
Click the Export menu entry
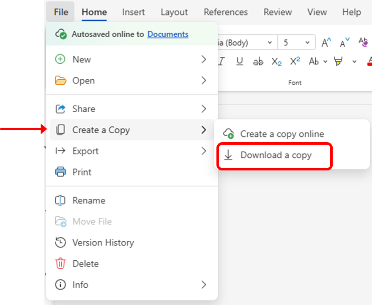pyautogui.click(x=131, y=151)
